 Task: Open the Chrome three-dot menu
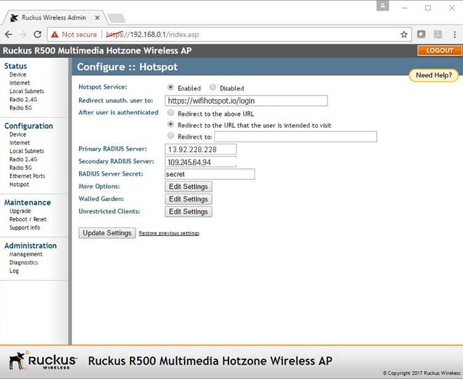(454, 35)
